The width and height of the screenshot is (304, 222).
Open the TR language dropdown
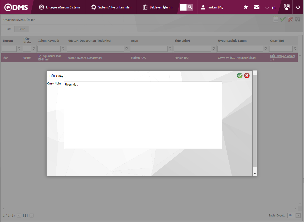[x=271, y=8]
